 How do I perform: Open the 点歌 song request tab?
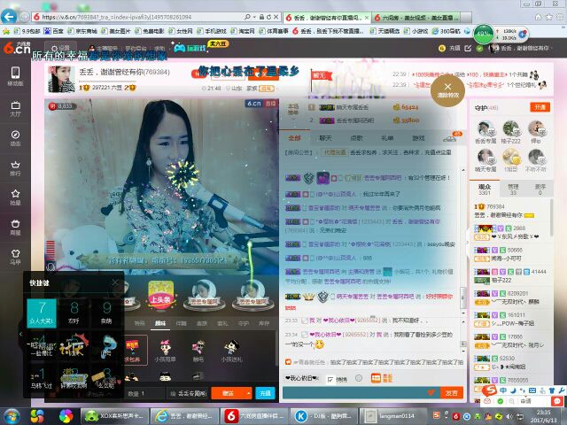click(x=356, y=138)
